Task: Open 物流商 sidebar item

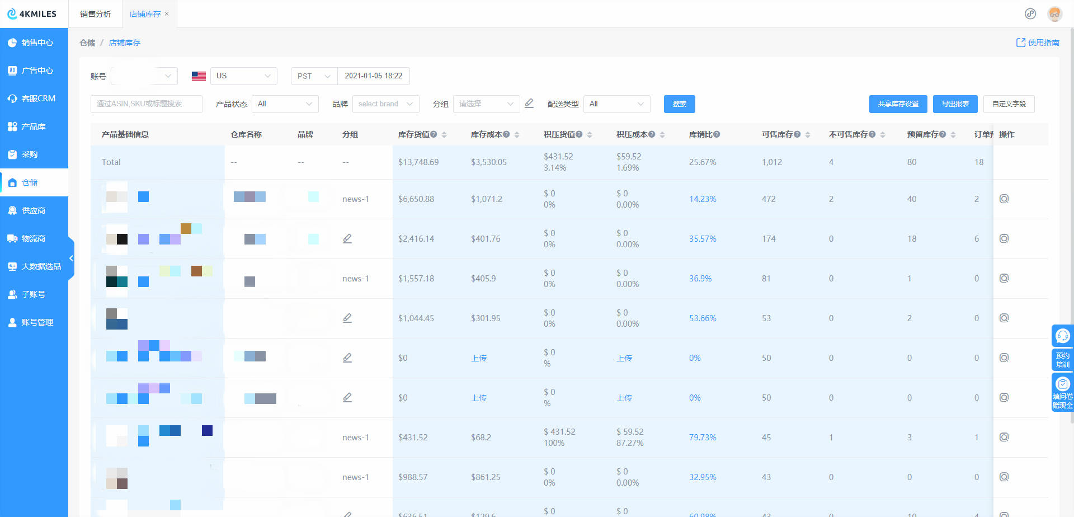Action: pyautogui.click(x=34, y=238)
